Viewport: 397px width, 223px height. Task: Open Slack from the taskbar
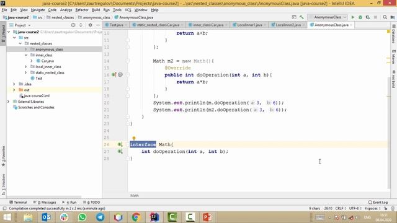click(x=64, y=217)
